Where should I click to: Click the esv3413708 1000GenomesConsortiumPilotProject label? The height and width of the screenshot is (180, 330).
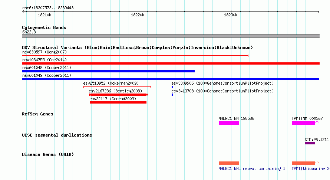[x=222, y=91]
